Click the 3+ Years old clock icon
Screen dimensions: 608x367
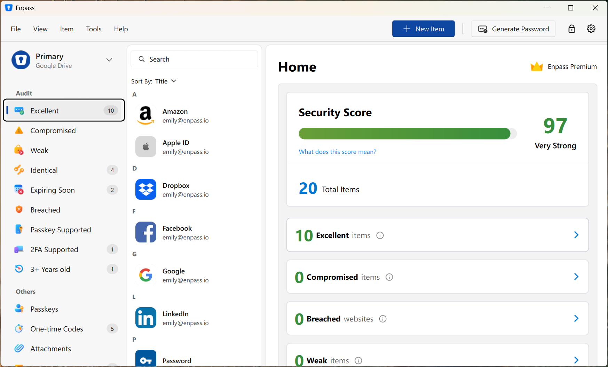(x=19, y=269)
